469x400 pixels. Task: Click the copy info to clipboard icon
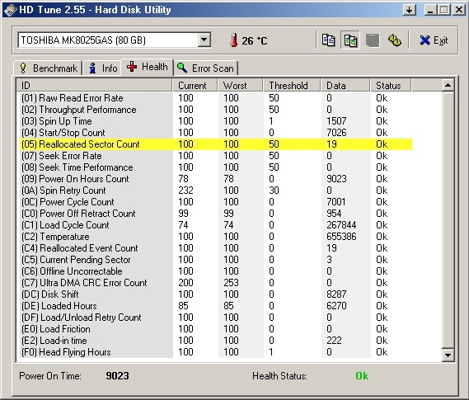pyautogui.click(x=328, y=40)
